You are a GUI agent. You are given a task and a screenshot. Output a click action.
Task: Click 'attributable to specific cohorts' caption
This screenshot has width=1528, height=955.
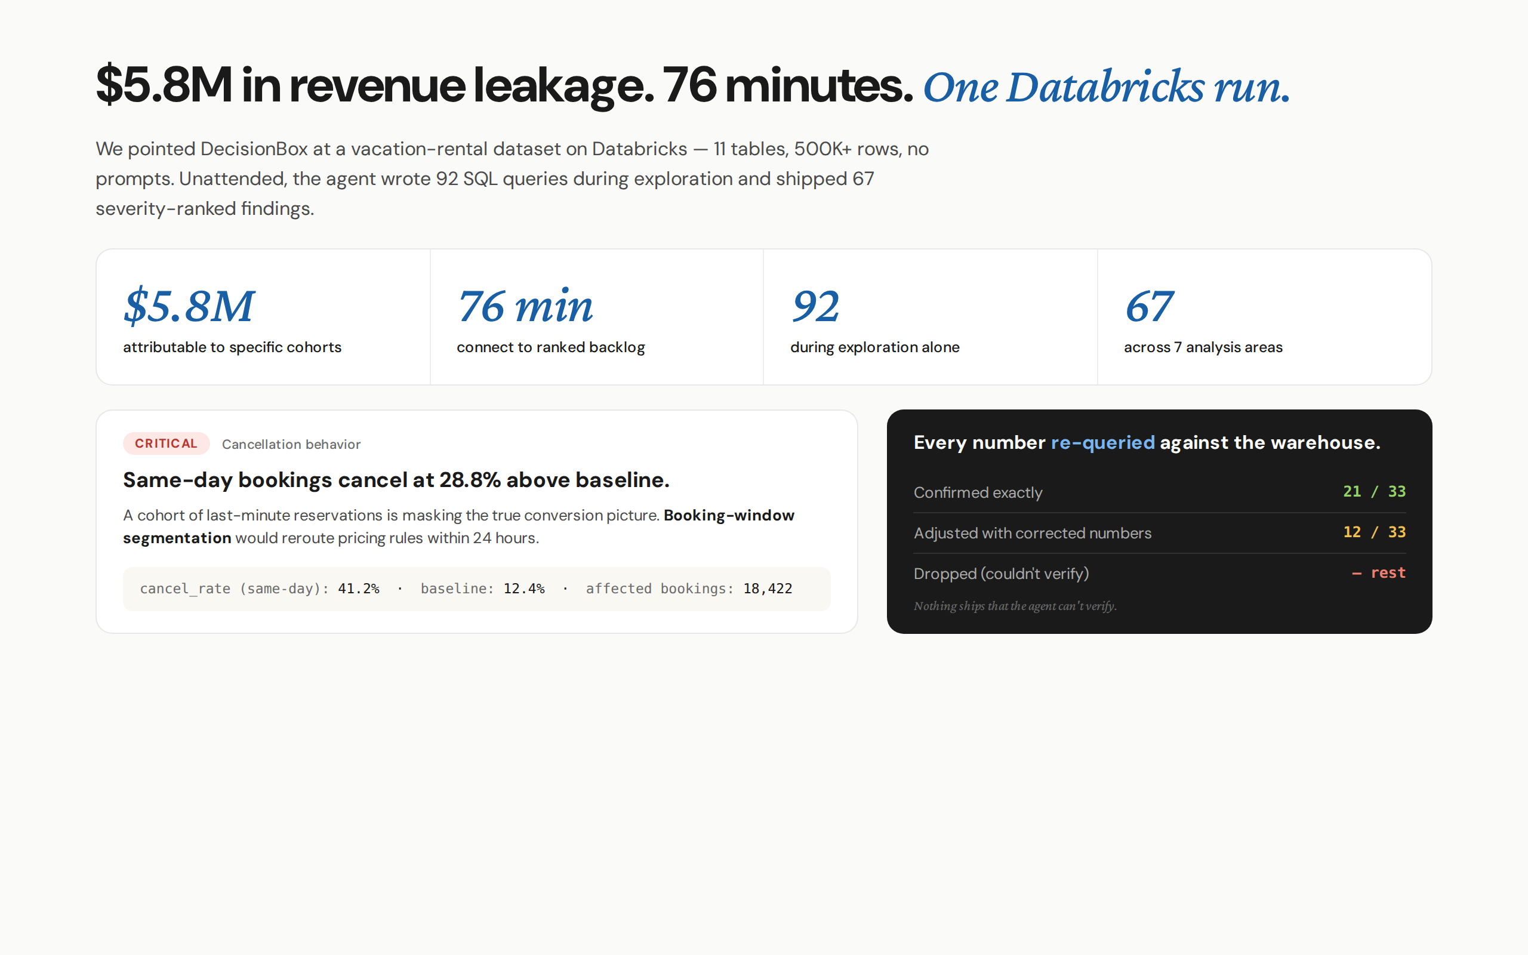click(232, 347)
